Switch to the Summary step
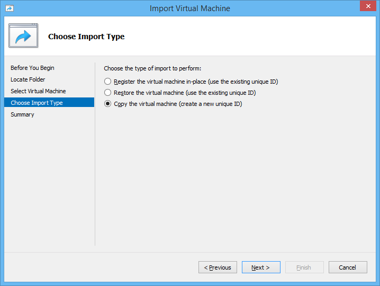 point(22,114)
